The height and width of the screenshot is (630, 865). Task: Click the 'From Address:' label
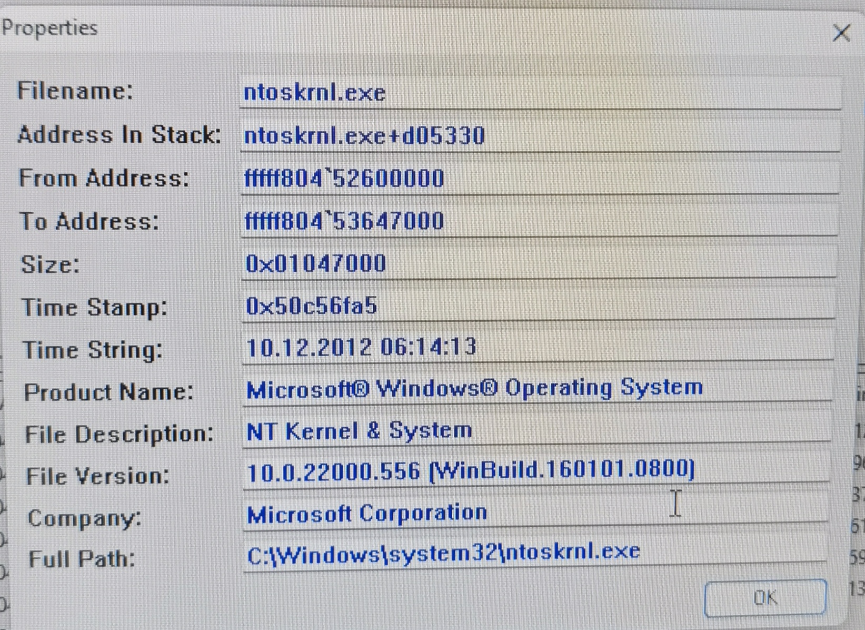pyautogui.click(x=104, y=178)
